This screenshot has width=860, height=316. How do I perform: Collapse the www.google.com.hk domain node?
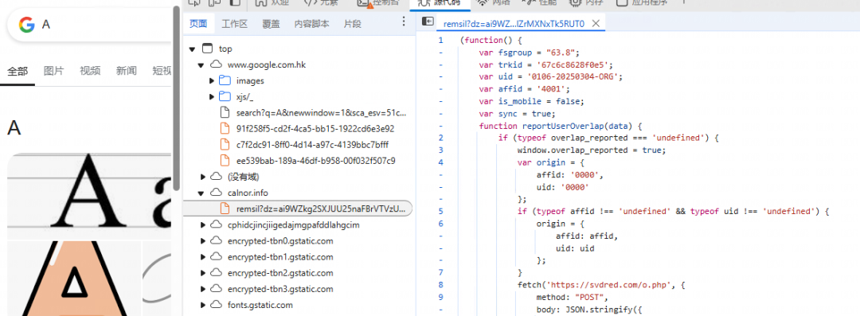[201, 64]
